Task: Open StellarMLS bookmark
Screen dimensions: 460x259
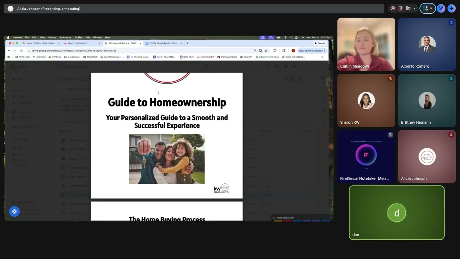Action: coord(90,57)
